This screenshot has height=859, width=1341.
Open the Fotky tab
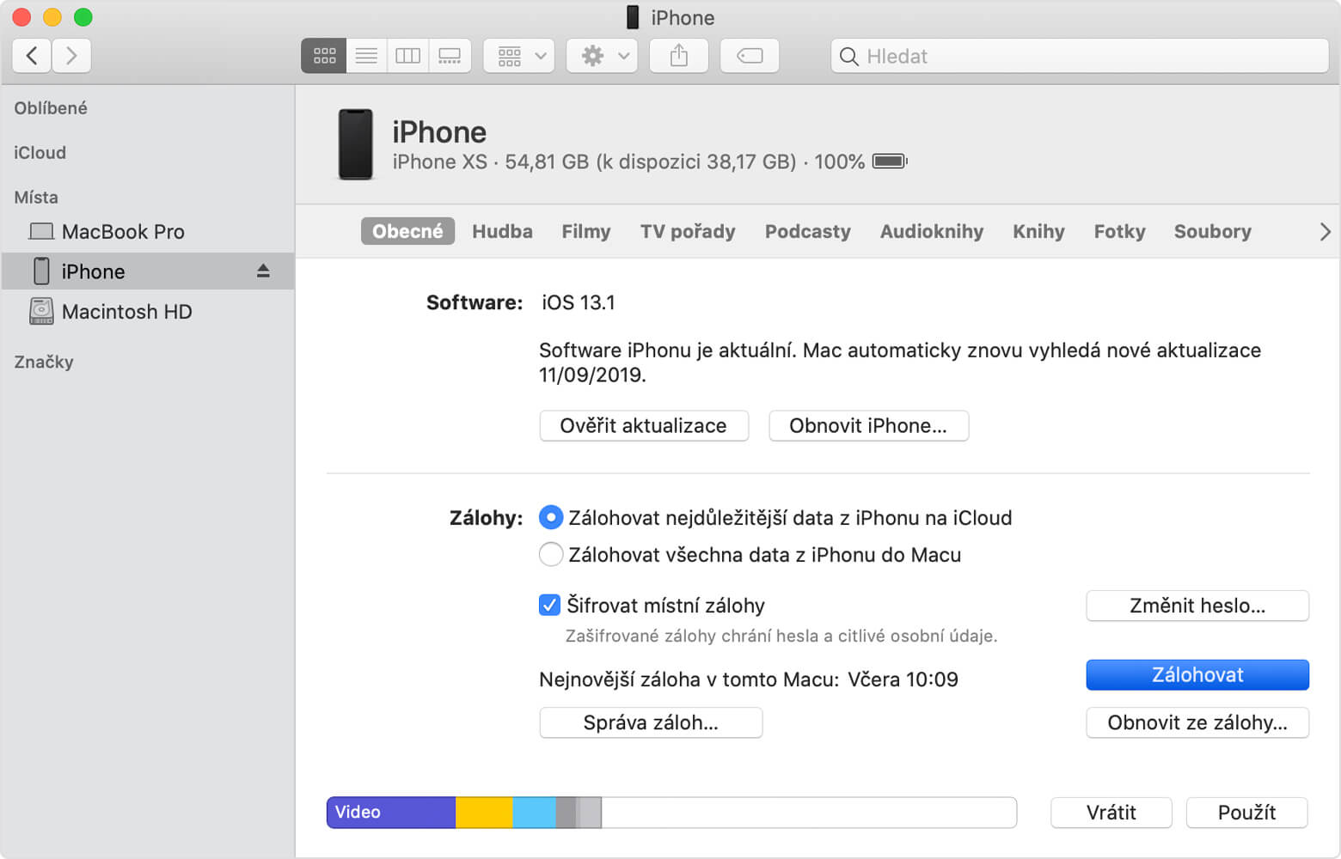(1119, 232)
